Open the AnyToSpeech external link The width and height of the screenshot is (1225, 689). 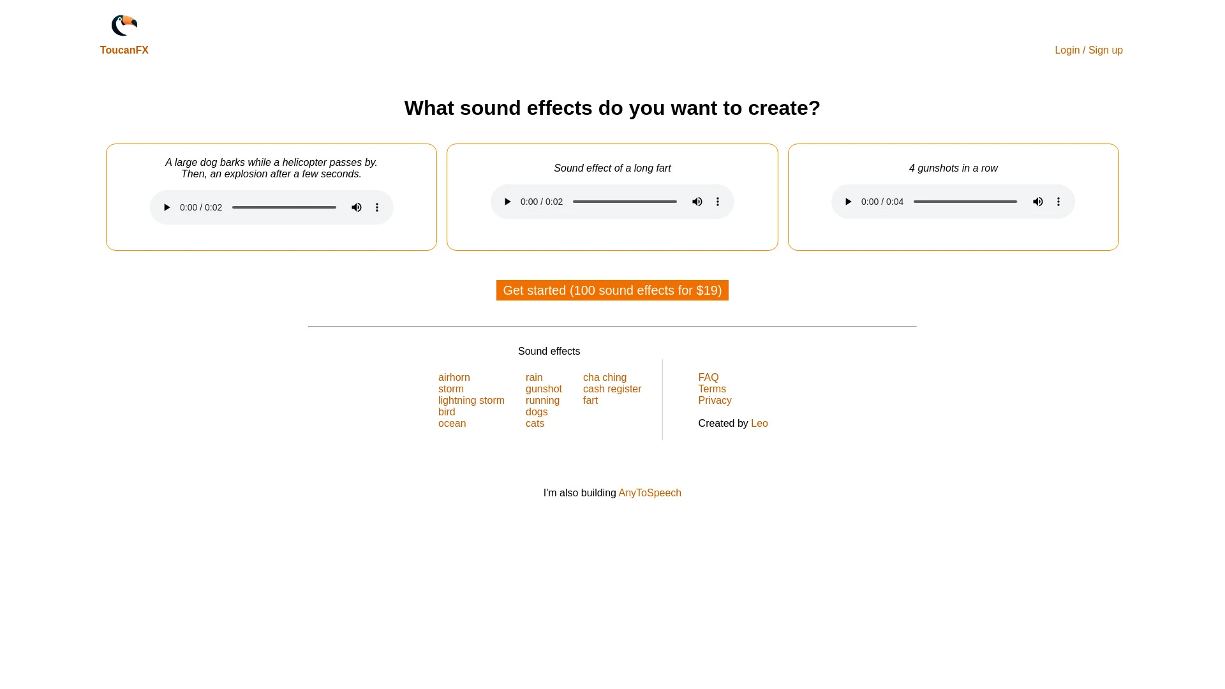pos(650,492)
